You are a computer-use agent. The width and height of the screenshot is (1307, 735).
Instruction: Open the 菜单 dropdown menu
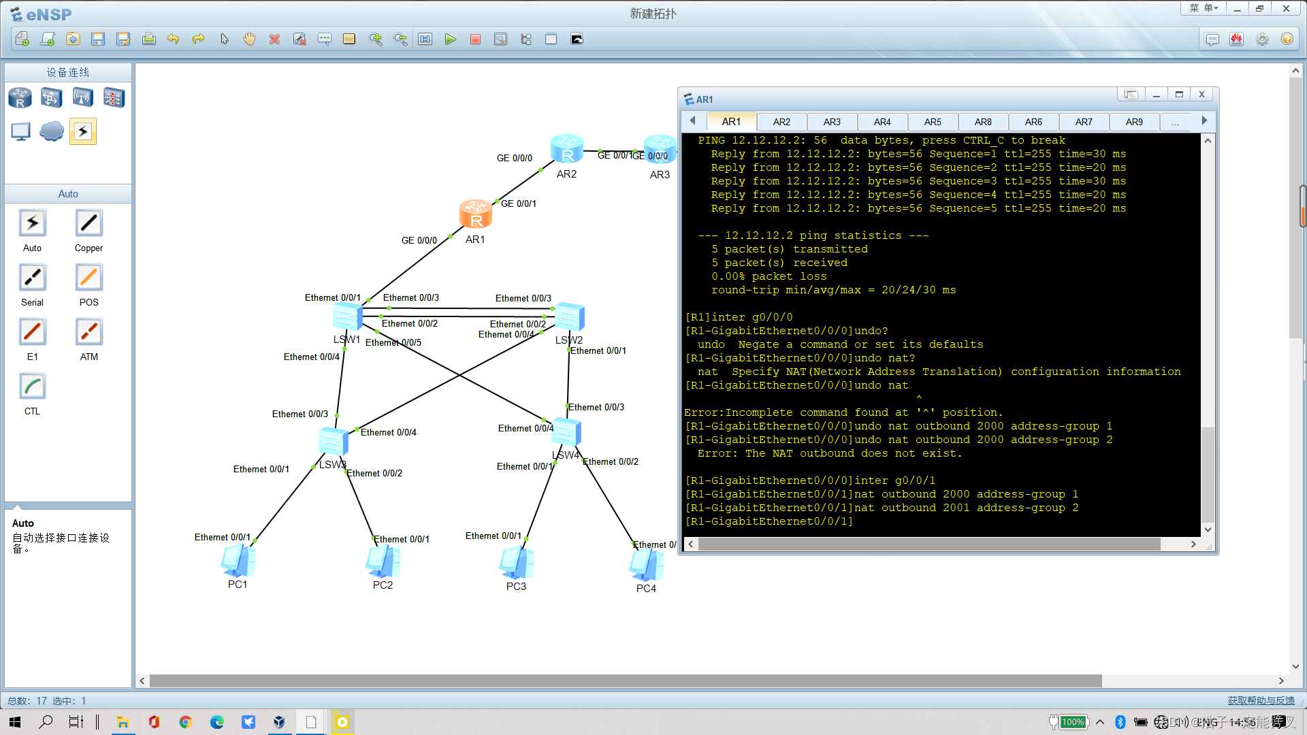click(x=1203, y=8)
